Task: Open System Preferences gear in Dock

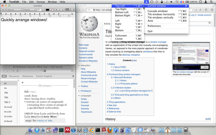Action: click(79, 130)
